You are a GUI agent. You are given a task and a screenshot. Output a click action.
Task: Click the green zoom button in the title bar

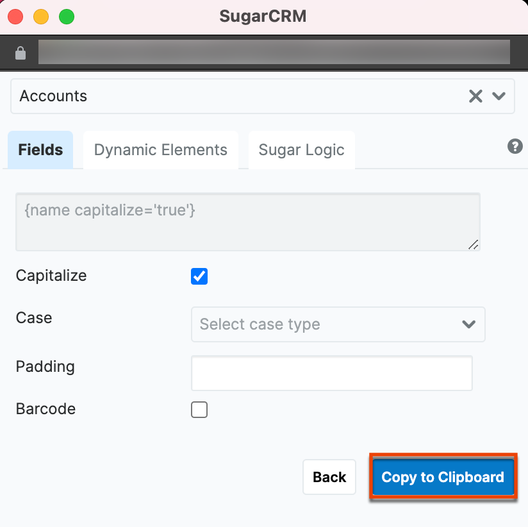[x=67, y=17]
